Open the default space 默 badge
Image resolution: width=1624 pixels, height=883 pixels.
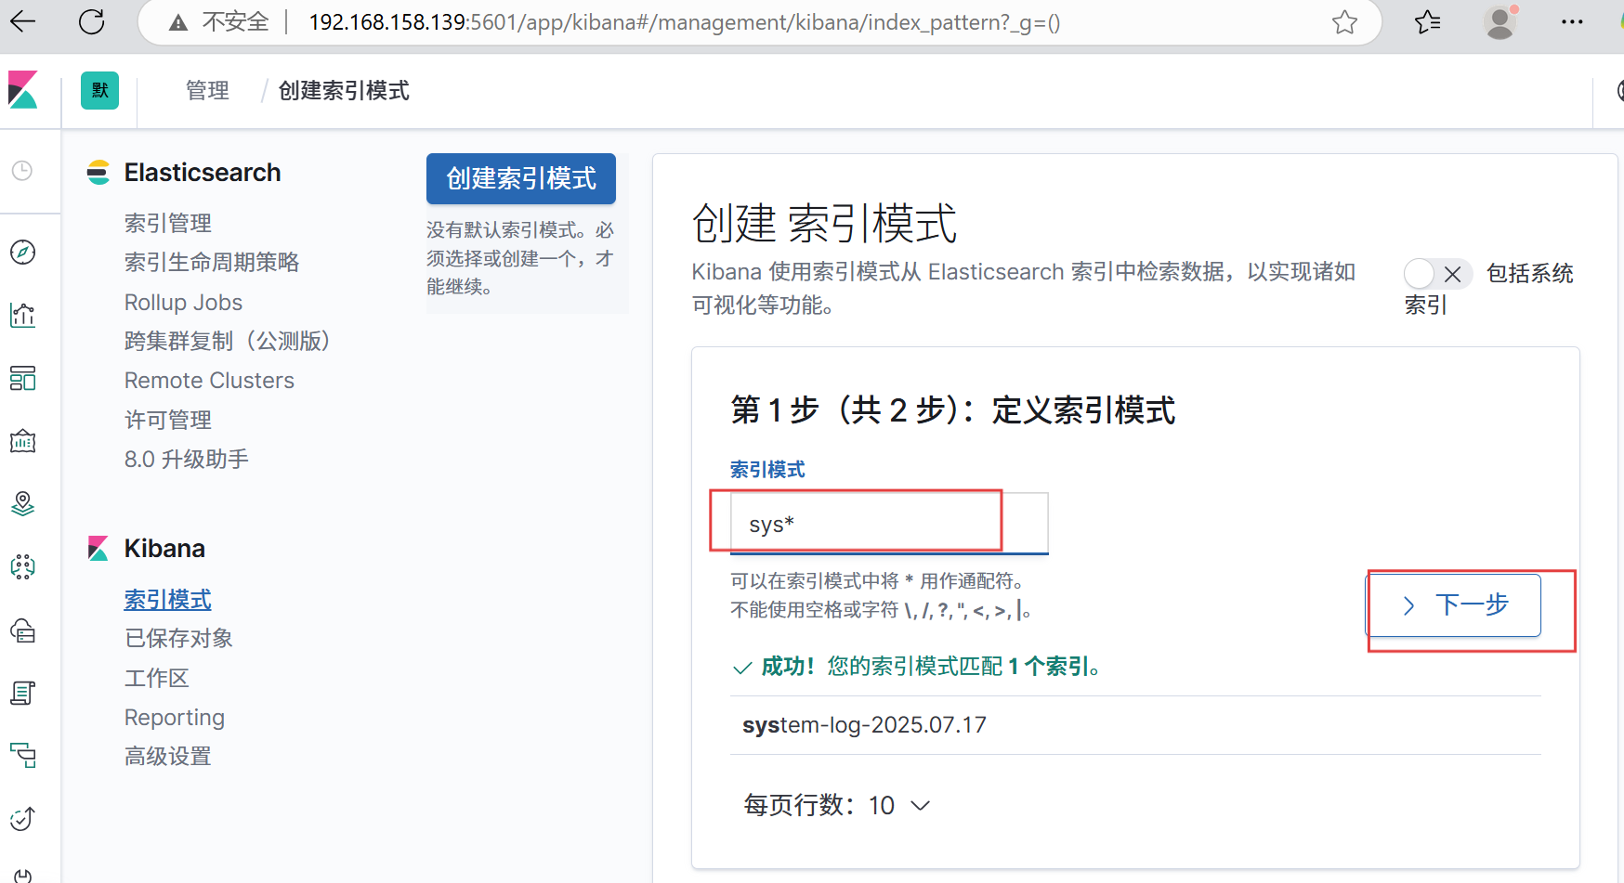(x=99, y=90)
